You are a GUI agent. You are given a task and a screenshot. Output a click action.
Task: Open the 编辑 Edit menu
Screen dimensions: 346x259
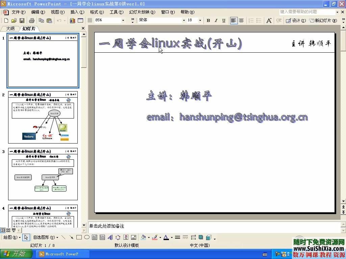coord(38,12)
